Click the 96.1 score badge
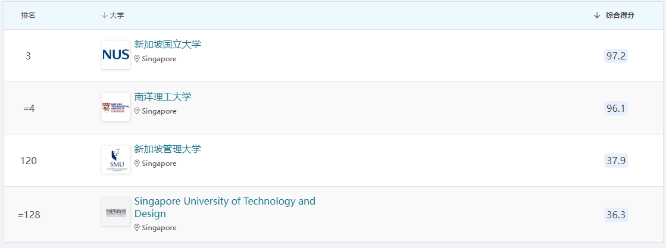Image resolution: width=666 pixels, height=248 pixels. pyautogui.click(x=616, y=108)
